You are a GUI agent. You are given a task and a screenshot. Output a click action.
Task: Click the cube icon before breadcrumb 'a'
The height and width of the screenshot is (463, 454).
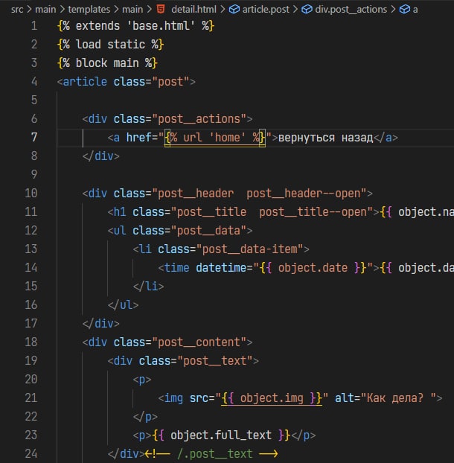(x=404, y=10)
